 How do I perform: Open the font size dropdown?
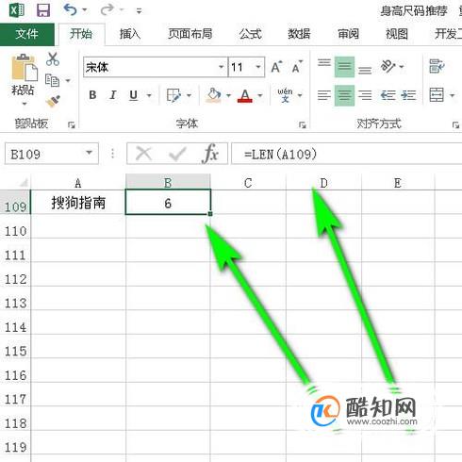tap(258, 67)
